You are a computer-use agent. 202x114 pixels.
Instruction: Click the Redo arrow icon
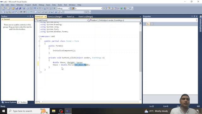click(40, 9)
